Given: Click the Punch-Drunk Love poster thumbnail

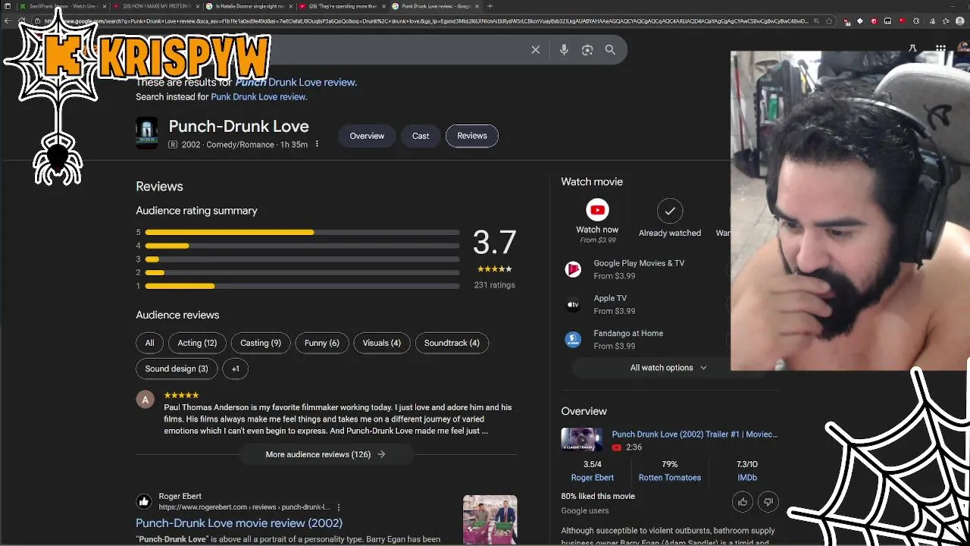Looking at the screenshot, I should point(147,133).
